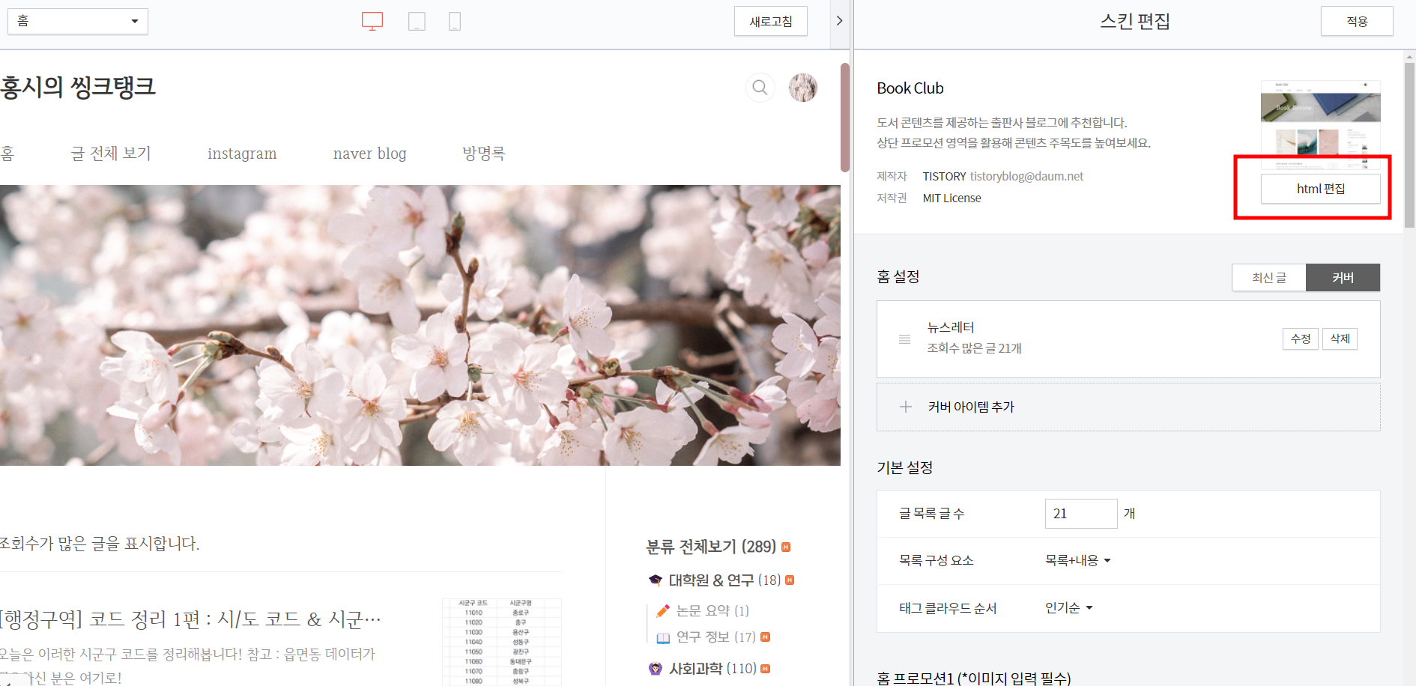Open the instagram menu item
Screen dimensions: 1416x686
(242, 154)
